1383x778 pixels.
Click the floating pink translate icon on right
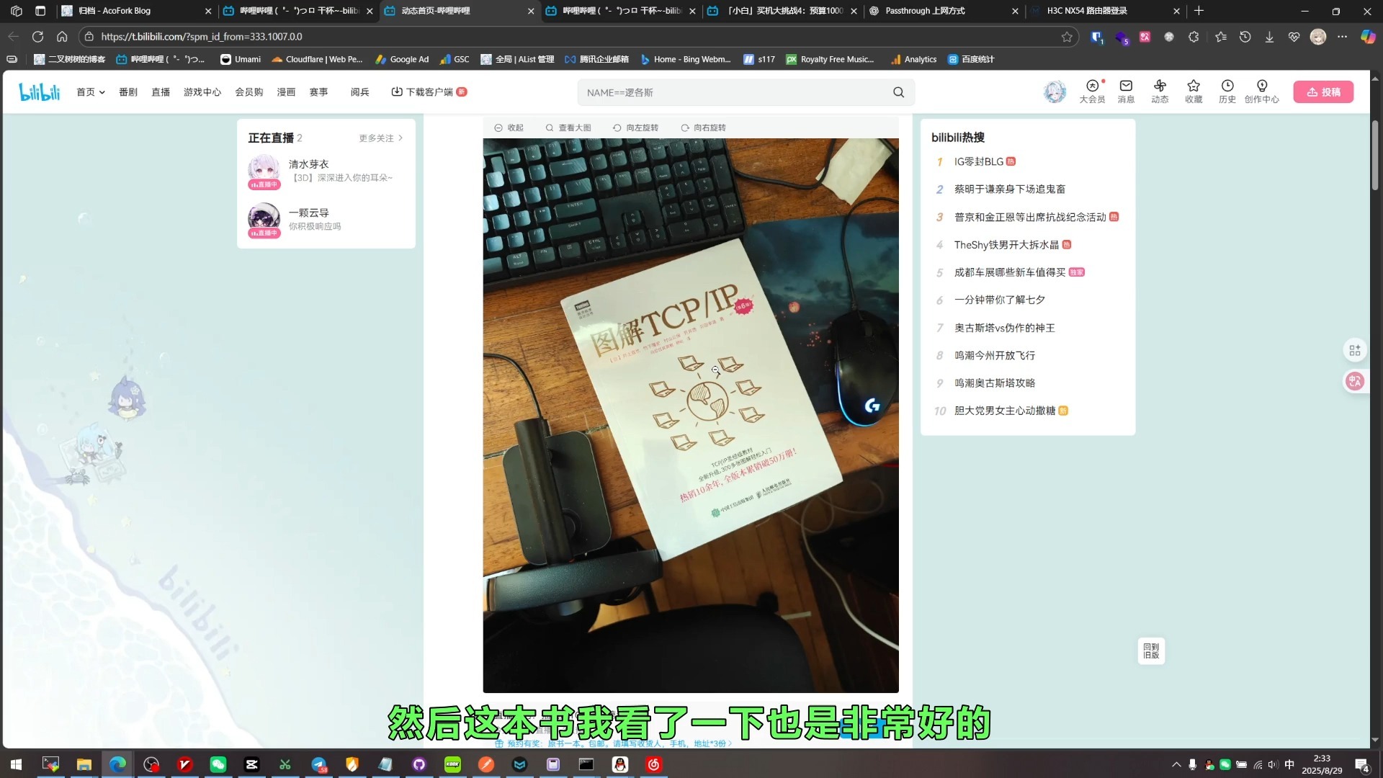coord(1355,381)
